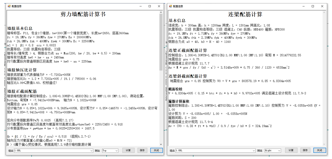Open the 测站 dropdown showing Right
The image size is (332, 159).
pyautogui.click(x=279, y=150)
